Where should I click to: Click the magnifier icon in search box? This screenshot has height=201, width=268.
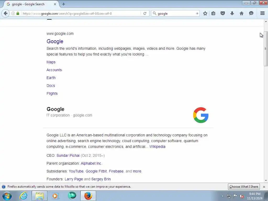tap(154, 13)
